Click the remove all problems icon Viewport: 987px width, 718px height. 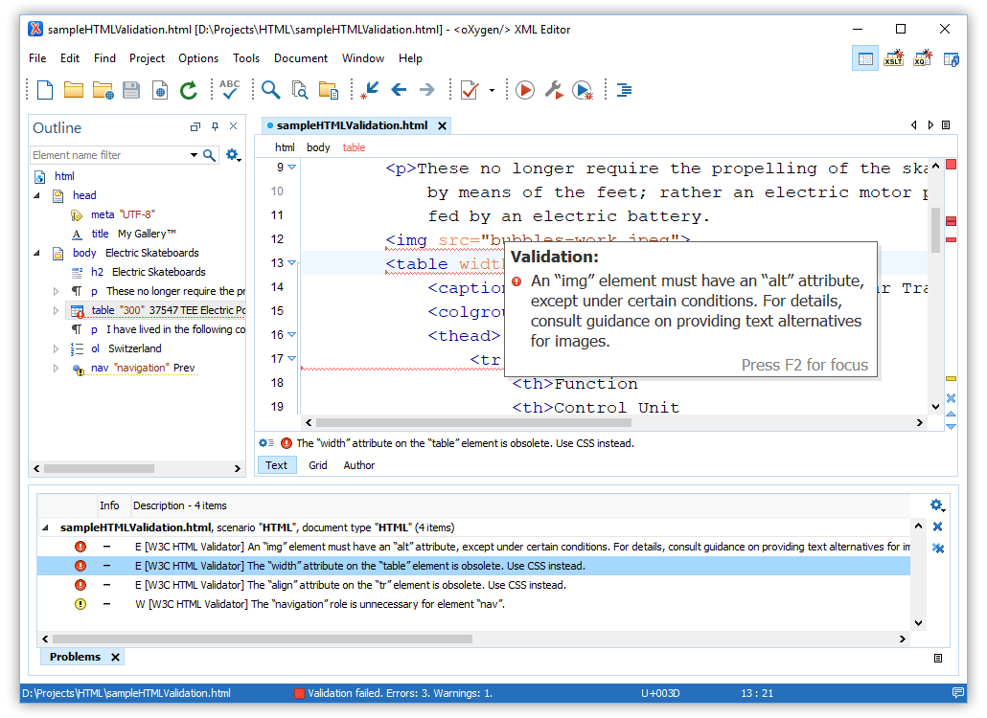pos(938,549)
